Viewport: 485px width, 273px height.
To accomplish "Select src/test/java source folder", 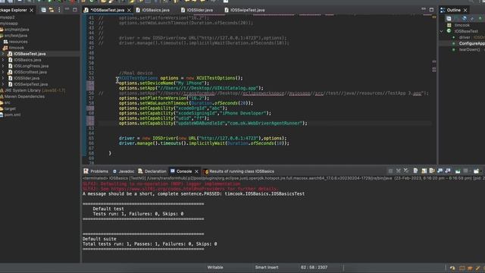I will pos(15,36).
